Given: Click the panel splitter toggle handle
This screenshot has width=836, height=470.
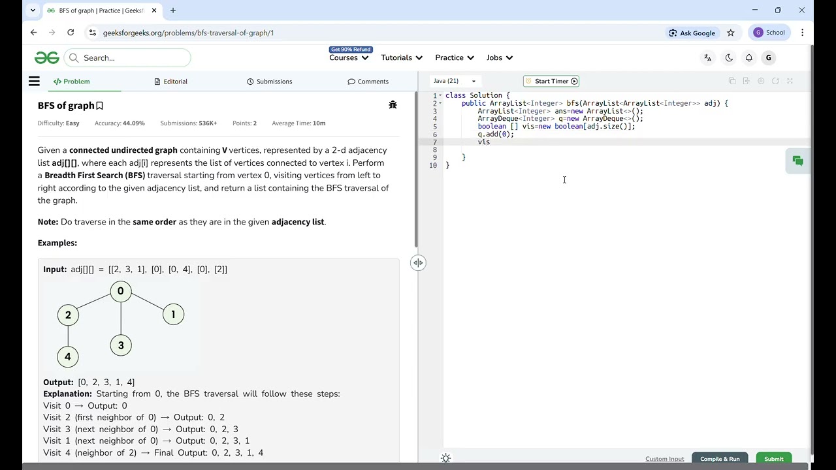Looking at the screenshot, I should [x=418, y=262].
